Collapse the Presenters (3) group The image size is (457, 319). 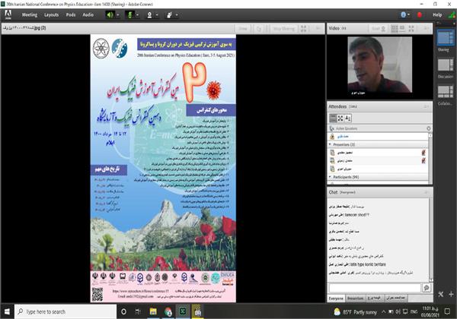click(331, 143)
